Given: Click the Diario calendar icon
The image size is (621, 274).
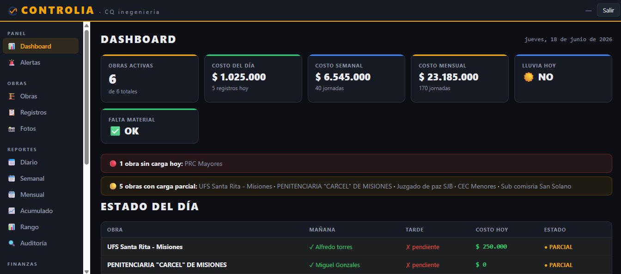Looking at the screenshot, I should coord(12,162).
